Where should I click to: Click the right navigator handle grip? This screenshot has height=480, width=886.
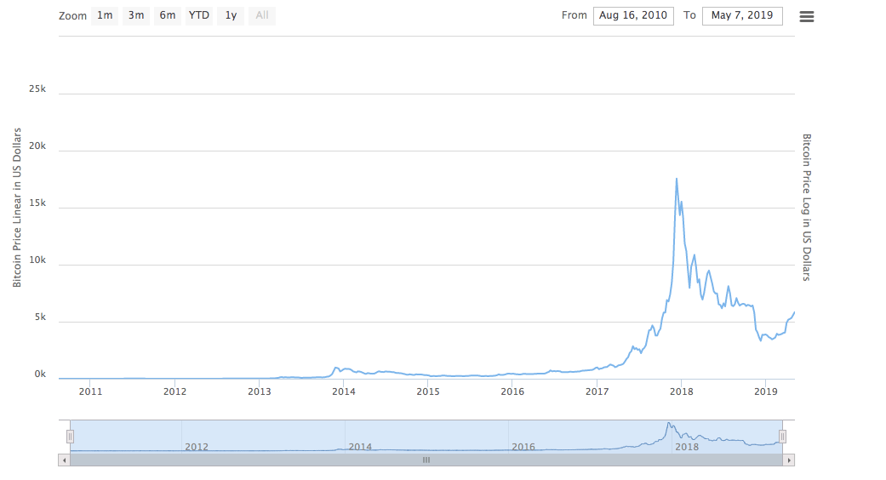(x=782, y=437)
